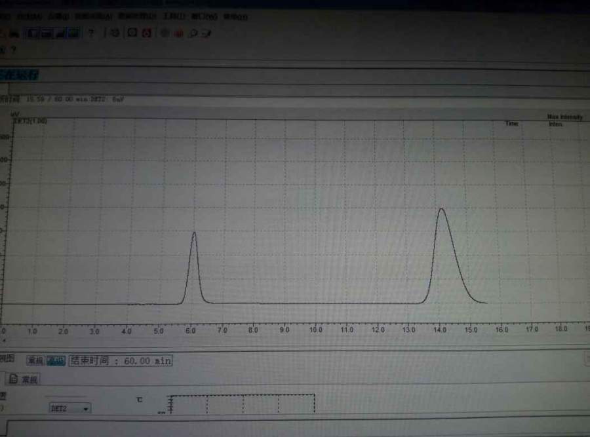Click the question mark help toolbar icon
Screen dimensions: 590x437
click(x=90, y=33)
